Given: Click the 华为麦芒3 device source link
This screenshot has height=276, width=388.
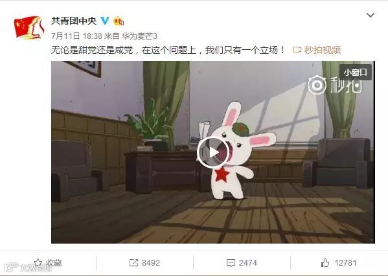Looking at the screenshot, I should (x=139, y=36).
